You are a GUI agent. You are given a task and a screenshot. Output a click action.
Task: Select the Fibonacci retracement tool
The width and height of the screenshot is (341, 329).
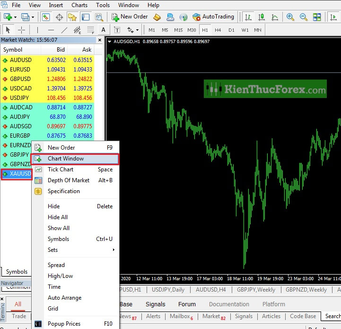90,30
